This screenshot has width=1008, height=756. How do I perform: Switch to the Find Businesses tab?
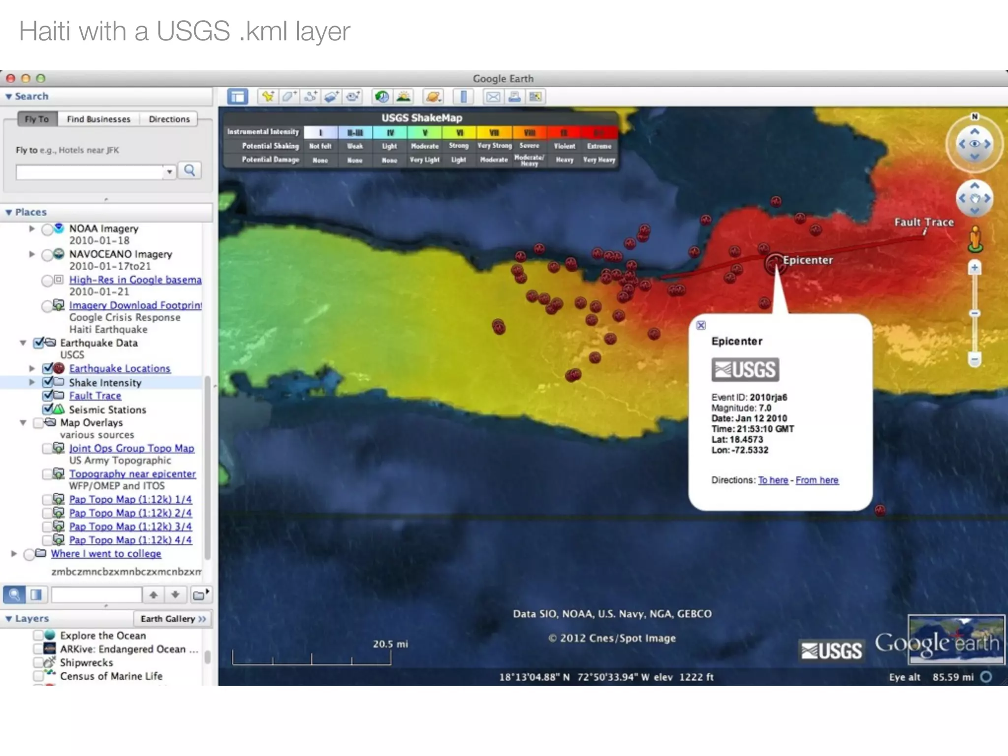[x=98, y=119]
